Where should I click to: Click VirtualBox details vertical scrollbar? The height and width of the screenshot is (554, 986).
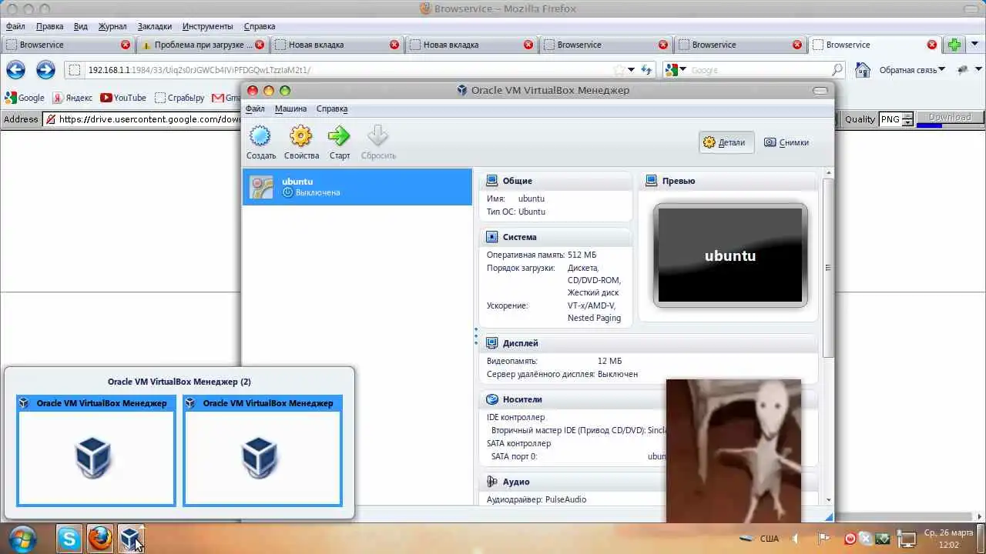coord(828,268)
